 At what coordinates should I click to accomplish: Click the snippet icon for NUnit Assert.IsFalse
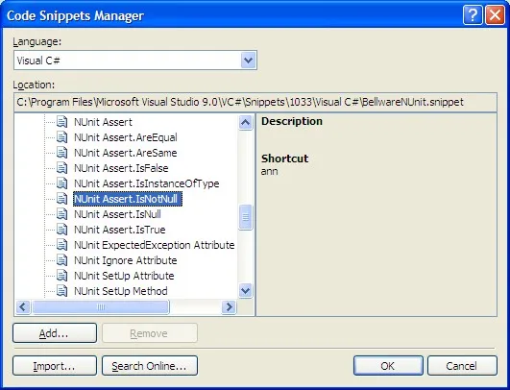(61, 168)
